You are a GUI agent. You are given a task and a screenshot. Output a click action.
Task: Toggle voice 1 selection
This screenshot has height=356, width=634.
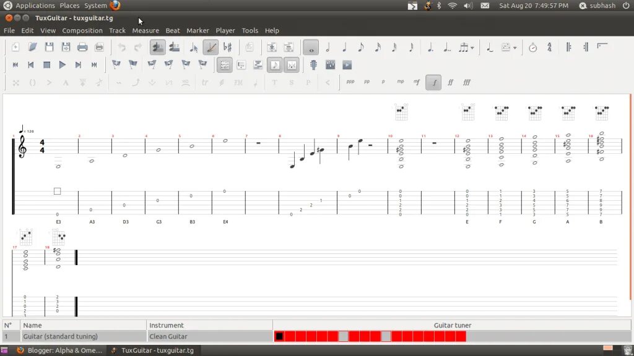[158, 47]
